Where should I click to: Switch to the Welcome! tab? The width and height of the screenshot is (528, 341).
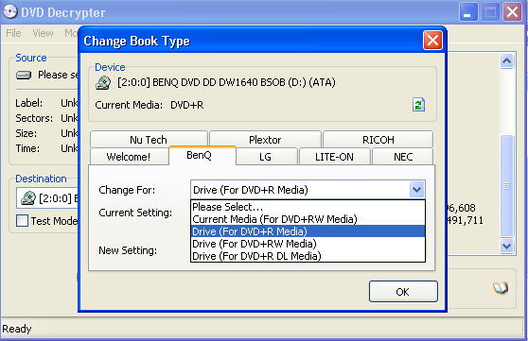129,157
